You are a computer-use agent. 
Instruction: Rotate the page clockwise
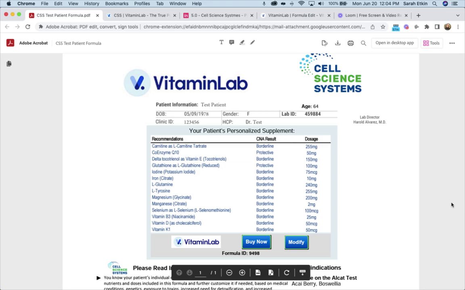pos(287,273)
